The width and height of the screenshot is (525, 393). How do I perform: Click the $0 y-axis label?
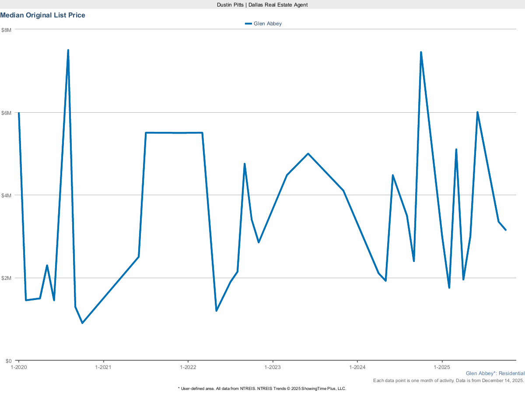click(x=7, y=361)
